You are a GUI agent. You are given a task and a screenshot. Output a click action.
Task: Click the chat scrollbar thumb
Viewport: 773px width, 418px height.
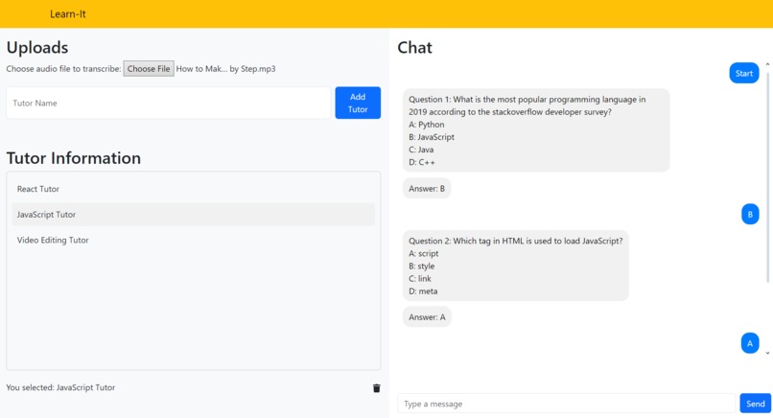(x=767, y=175)
